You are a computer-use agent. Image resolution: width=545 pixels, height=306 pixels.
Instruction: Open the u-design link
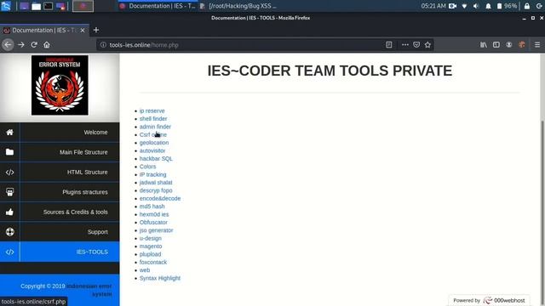[x=151, y=238]
